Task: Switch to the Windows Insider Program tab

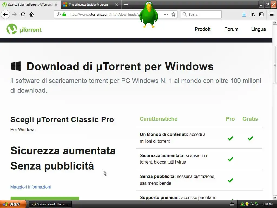Action: (x=88, y=5)
